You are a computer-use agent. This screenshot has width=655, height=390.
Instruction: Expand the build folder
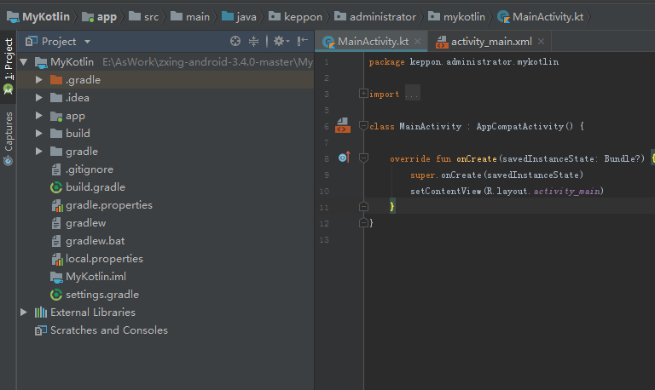click(x=39, y=134)
